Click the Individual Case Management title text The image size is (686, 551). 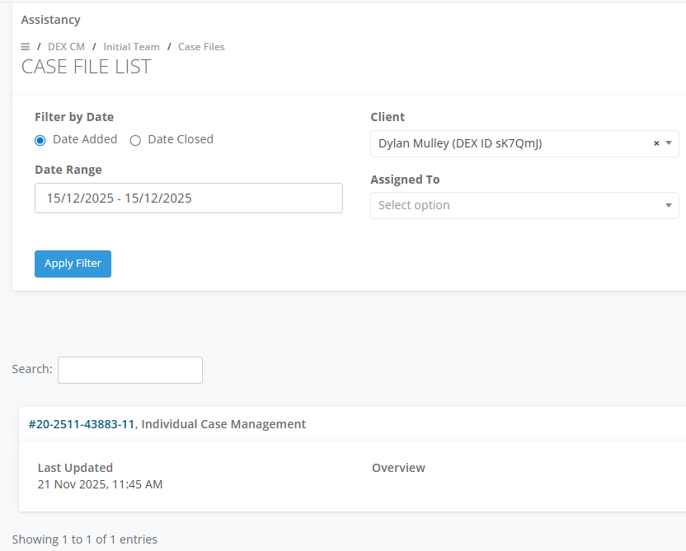click(x=223, y=424)
